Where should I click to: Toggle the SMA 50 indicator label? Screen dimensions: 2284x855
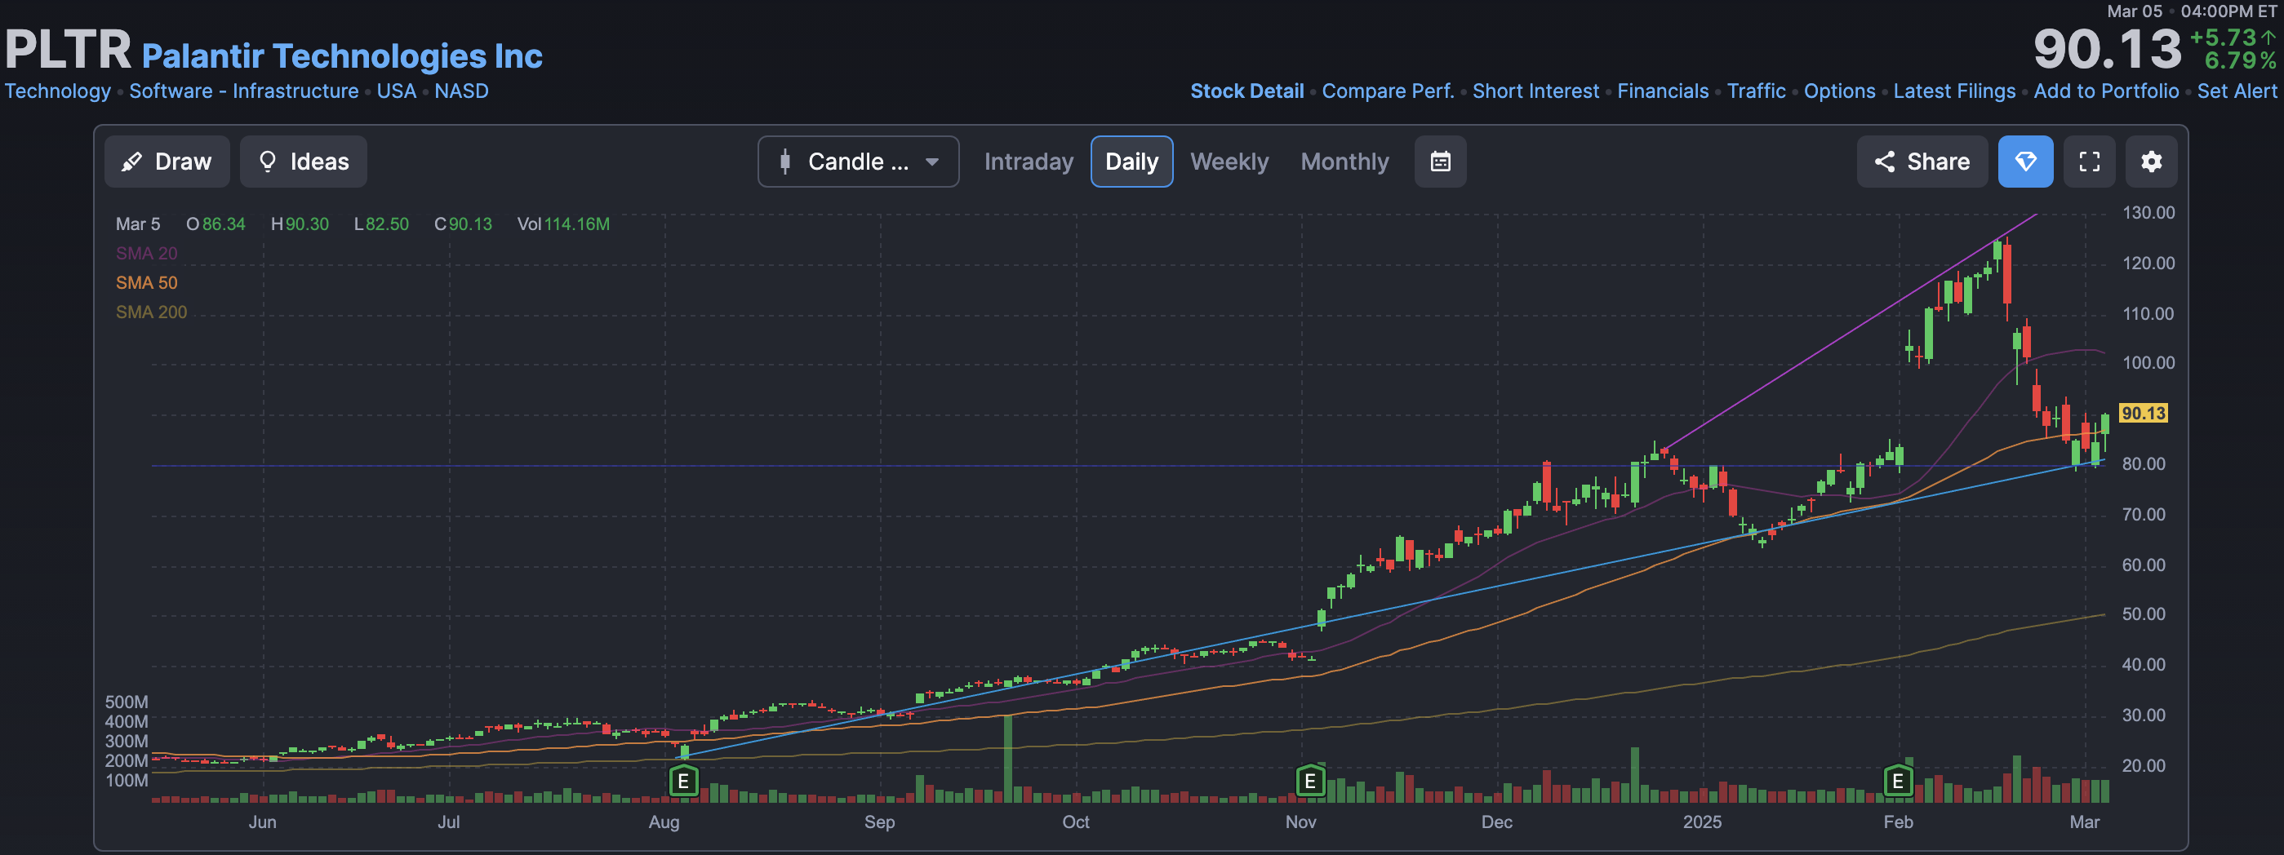pos(146,282)
